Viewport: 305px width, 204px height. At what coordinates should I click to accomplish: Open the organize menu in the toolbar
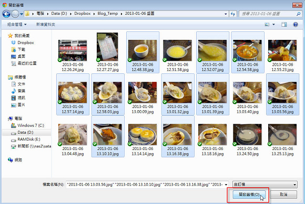click(x=17, y=25)
